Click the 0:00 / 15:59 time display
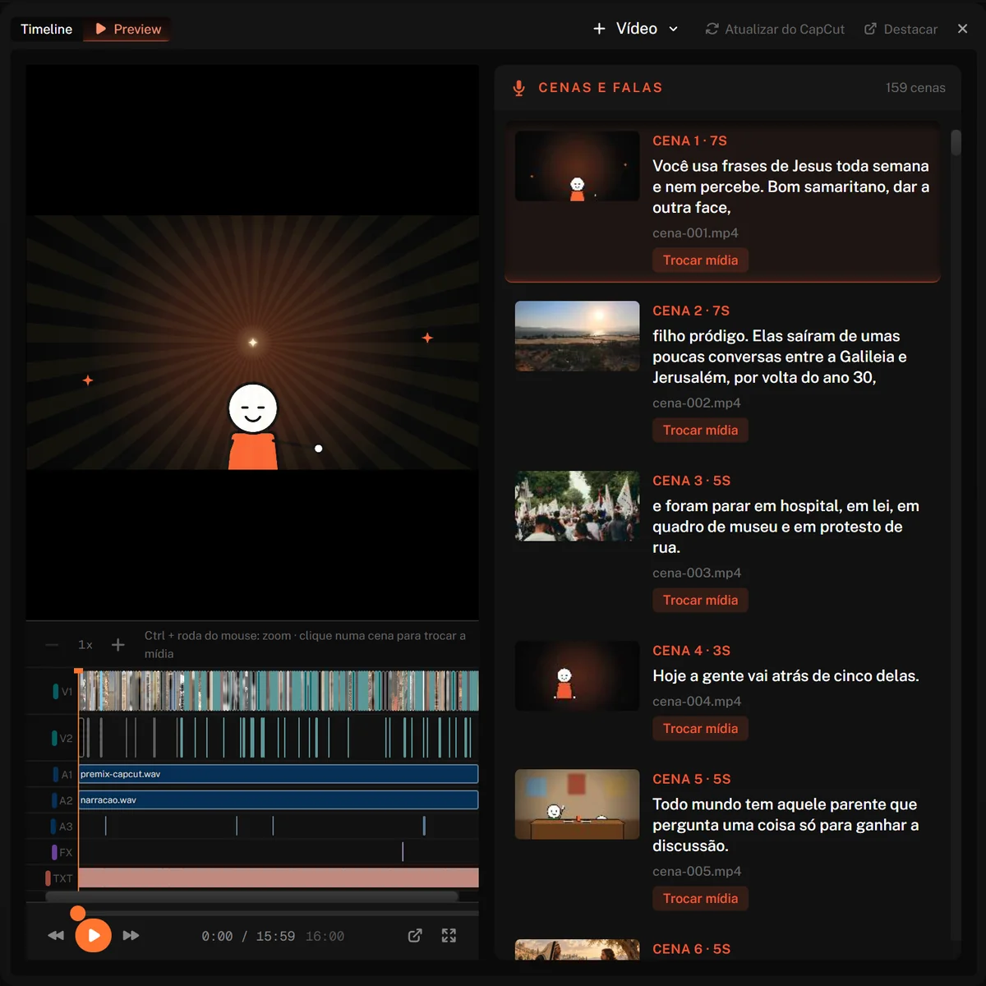 [x=248, y=937]
